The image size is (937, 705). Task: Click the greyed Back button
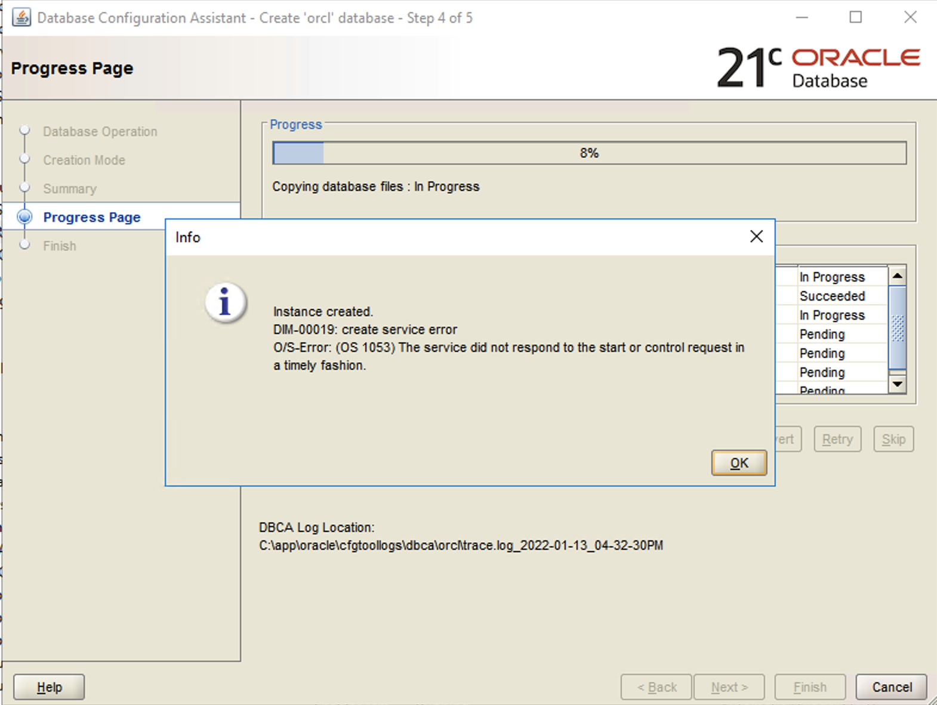coord(656,687)
